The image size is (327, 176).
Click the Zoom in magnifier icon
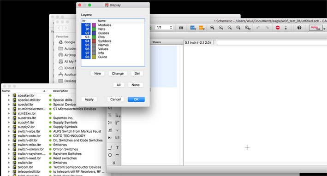coord(221,28)
